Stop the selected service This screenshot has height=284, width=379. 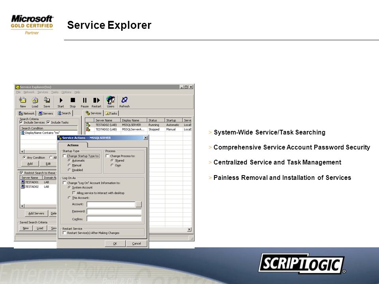[x=73, y=102]
